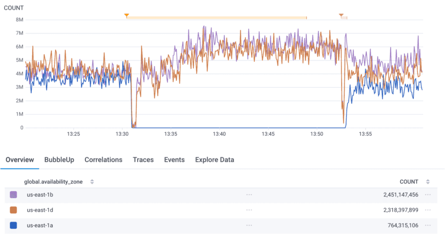The height and width of the screenshot is (238, 446).
Task: Open the Correlations tab
Action: 103,160
